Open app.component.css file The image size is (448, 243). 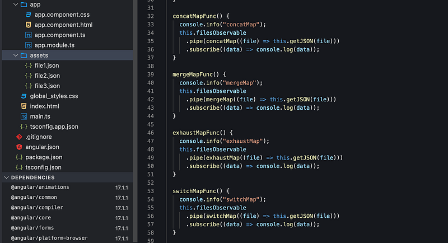coord(62,15)
